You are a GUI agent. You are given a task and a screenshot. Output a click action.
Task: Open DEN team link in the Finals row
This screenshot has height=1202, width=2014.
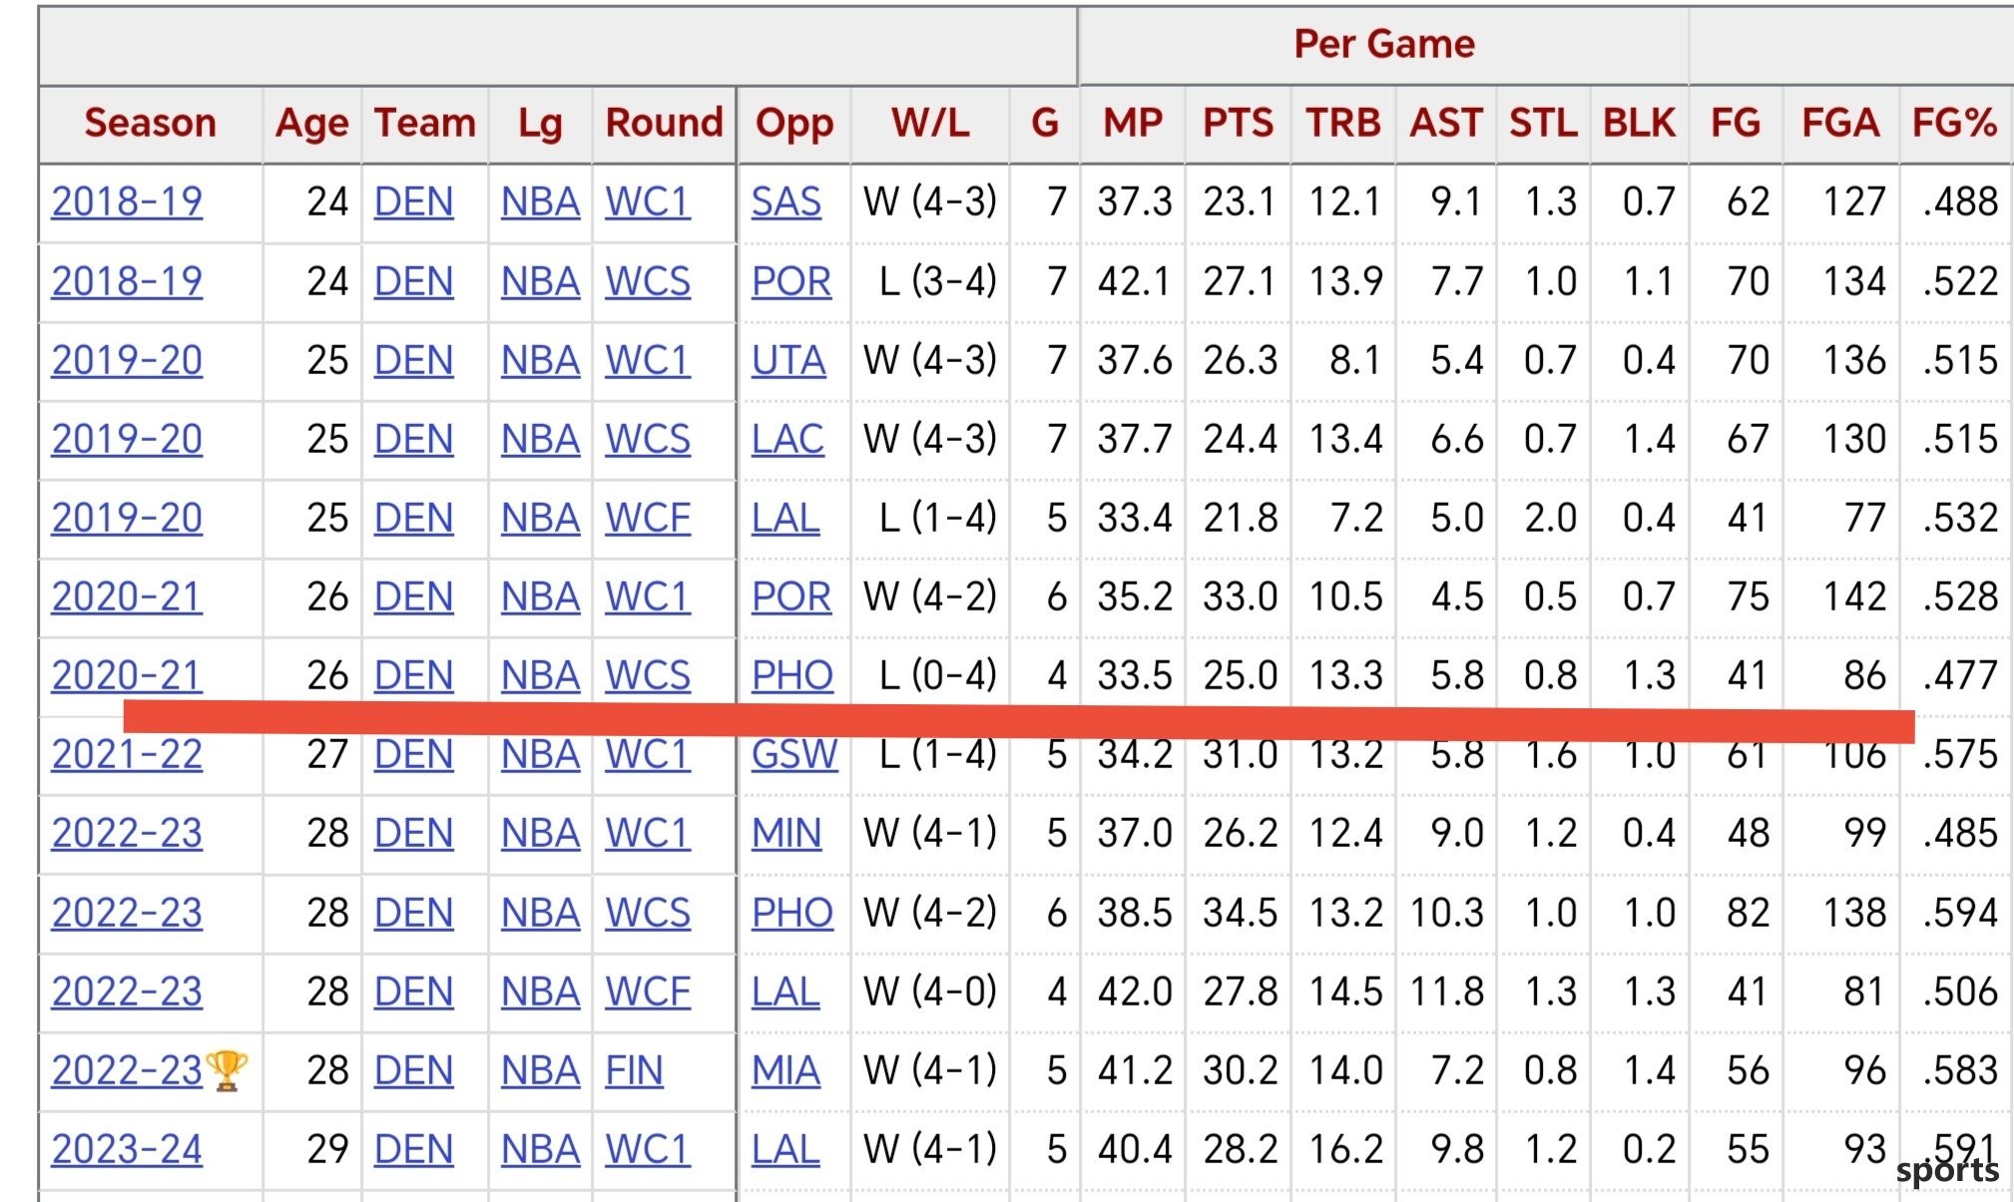click(413, 1070)
